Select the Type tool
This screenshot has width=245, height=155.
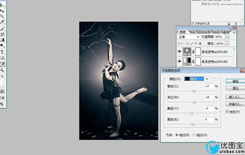pyautogui.click(x=2, y=52)
